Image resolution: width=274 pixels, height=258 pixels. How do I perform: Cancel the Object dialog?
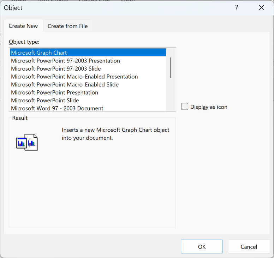(x=249, y=247)
